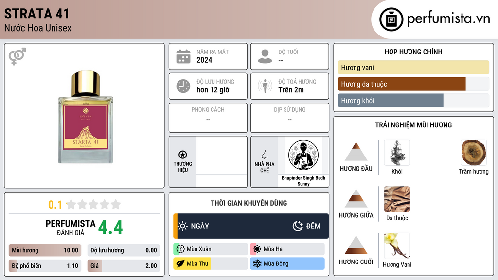The height and width of the screenshot is (280, 498).
Task: Click the Strata 41 perfume bottle image
Action: pyautogui.click(x=86, y=117)
